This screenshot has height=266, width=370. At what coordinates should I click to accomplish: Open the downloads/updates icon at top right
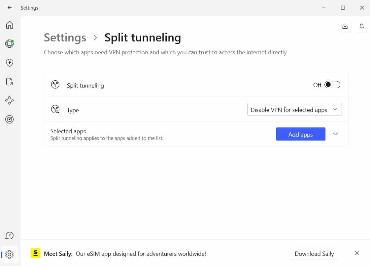coord(345,26)
